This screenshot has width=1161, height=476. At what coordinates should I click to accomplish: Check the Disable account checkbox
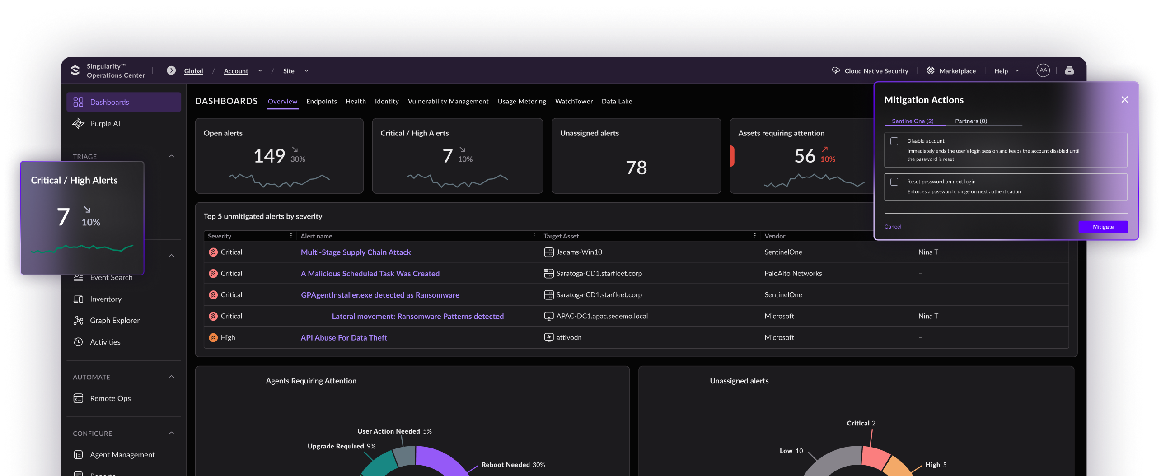coord(894,141)
